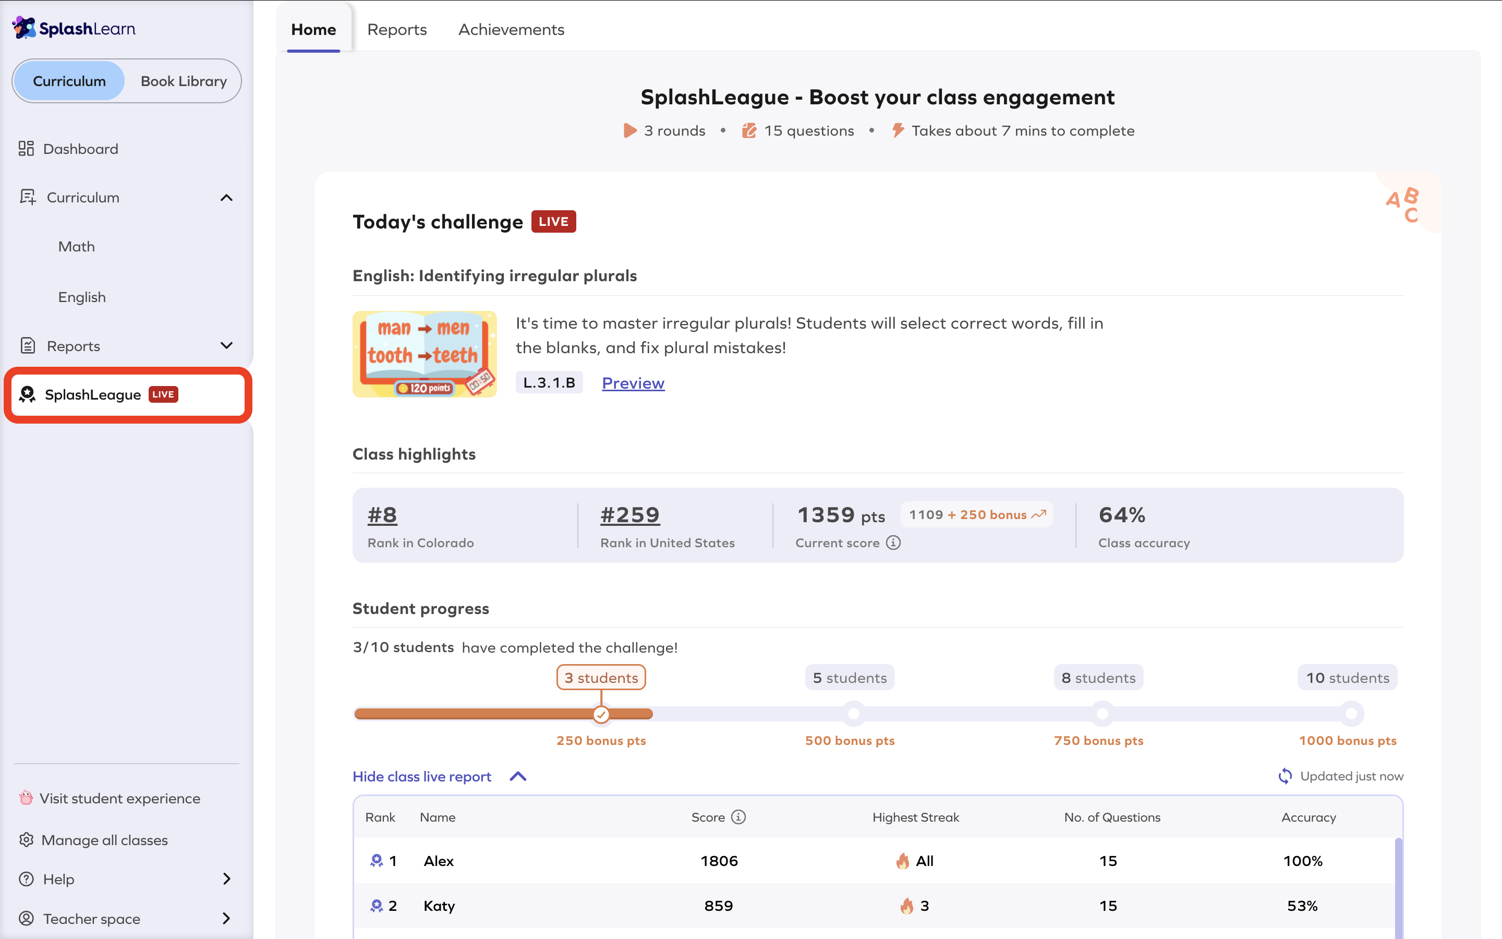Click the Preview link

[633, 382]
